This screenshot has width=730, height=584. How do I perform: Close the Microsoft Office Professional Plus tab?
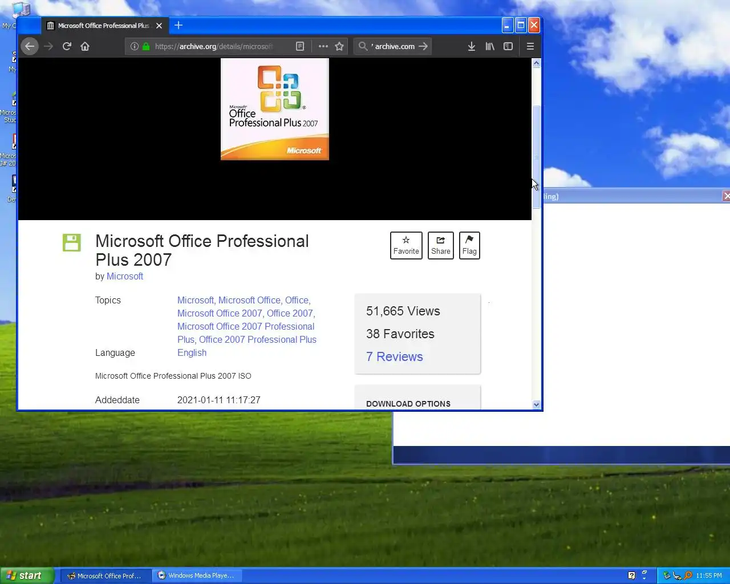[159, 26]
